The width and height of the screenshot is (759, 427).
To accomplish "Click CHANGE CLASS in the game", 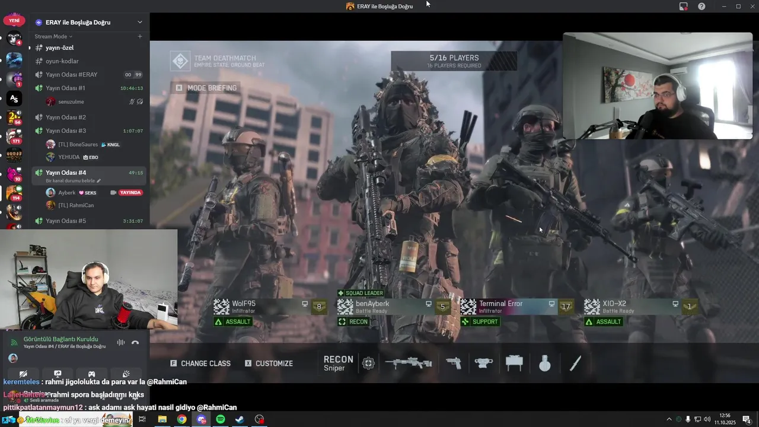I will 200,363.
